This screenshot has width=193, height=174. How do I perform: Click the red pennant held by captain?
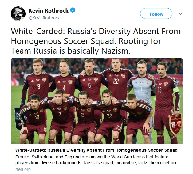175,123
